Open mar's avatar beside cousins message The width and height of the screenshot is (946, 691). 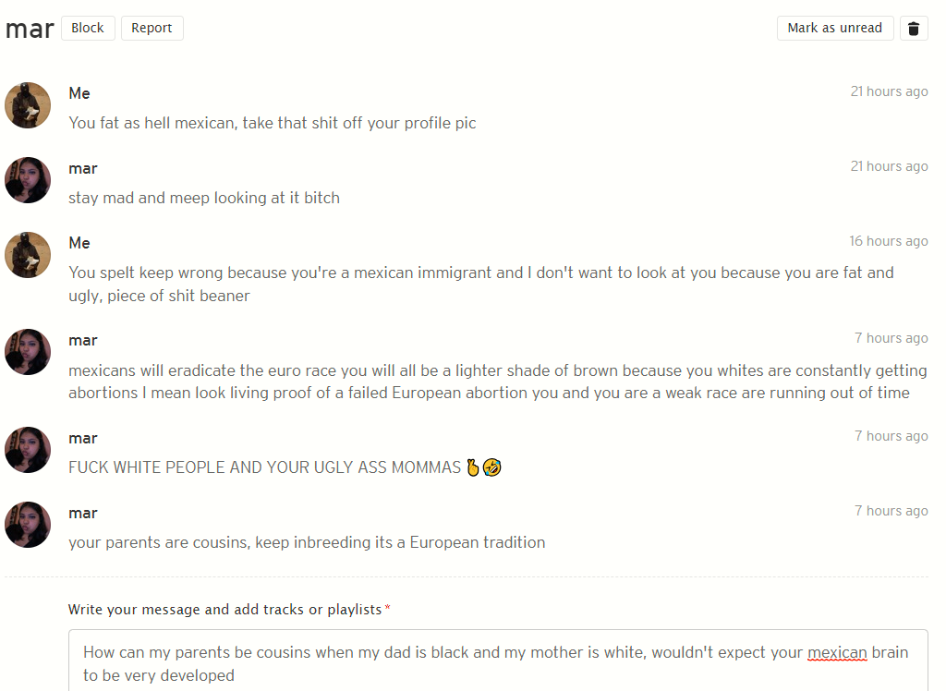pyautogui.click(x=28, y=525)
